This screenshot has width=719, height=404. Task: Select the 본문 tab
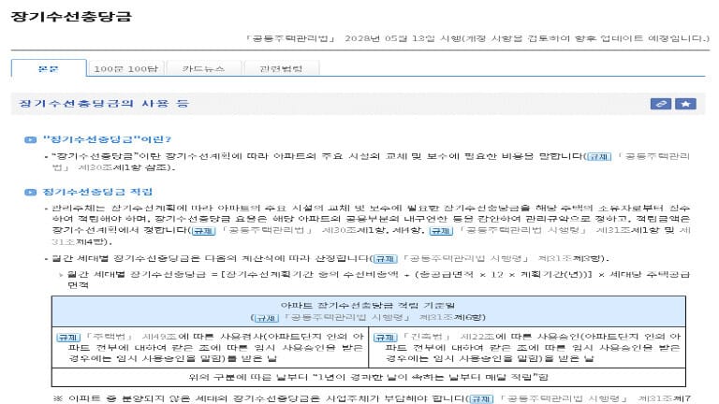click(x=48, y=68)
